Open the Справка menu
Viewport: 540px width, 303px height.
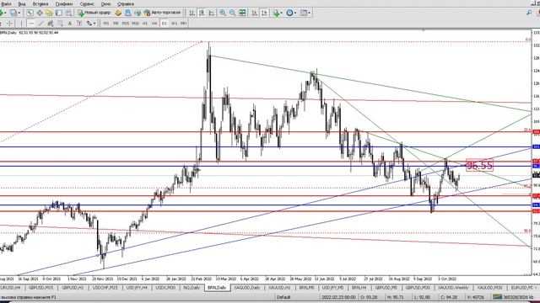pyautogui.click(x=126, y=3)
